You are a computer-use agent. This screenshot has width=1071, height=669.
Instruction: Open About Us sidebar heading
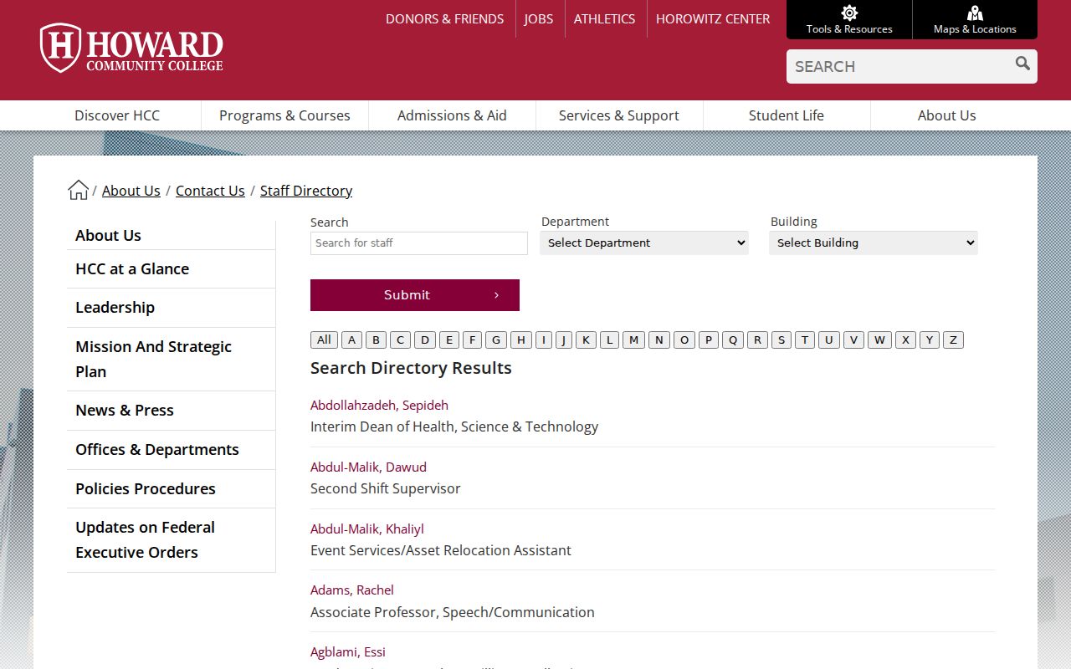pyautogui.click(x=108, y=235)
